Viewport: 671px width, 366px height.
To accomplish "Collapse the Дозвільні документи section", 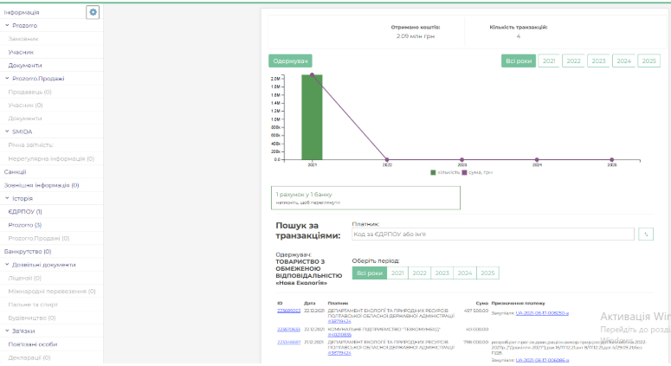I will tap(7, 265).
